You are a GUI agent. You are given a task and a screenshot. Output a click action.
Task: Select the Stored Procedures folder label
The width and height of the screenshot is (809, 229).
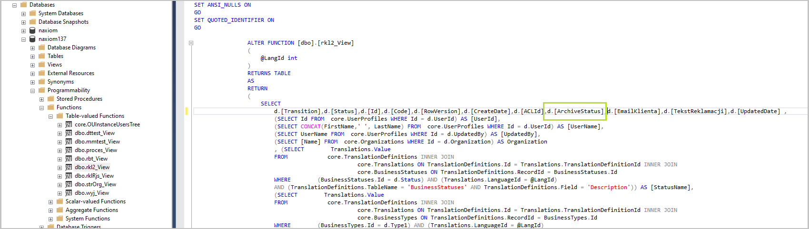coord(79,99)
